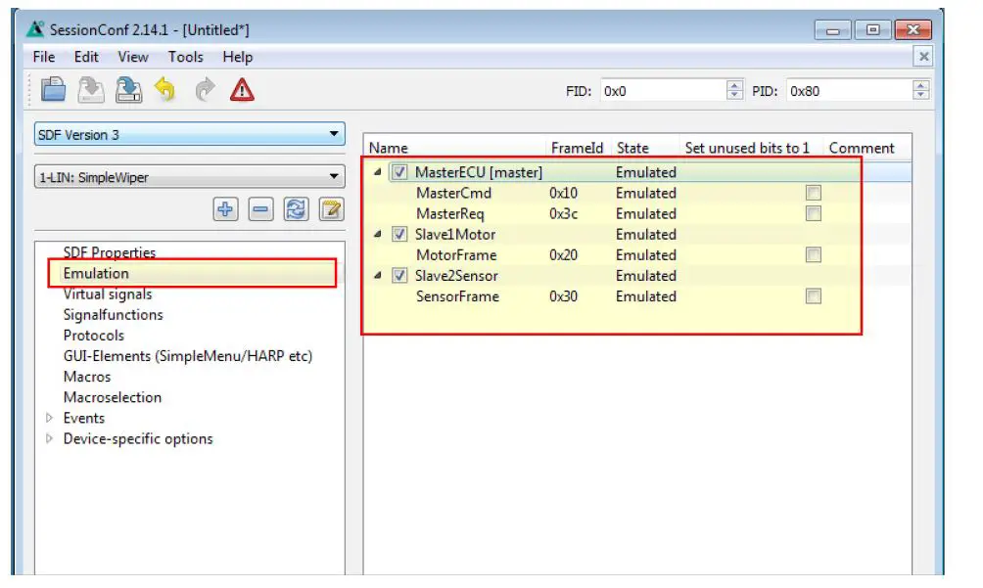Expand the Device-specific options node

point(49,438)
